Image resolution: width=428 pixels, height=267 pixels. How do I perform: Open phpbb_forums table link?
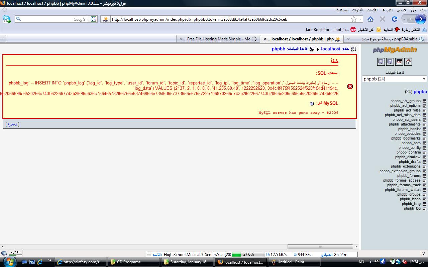click(409, 176)
